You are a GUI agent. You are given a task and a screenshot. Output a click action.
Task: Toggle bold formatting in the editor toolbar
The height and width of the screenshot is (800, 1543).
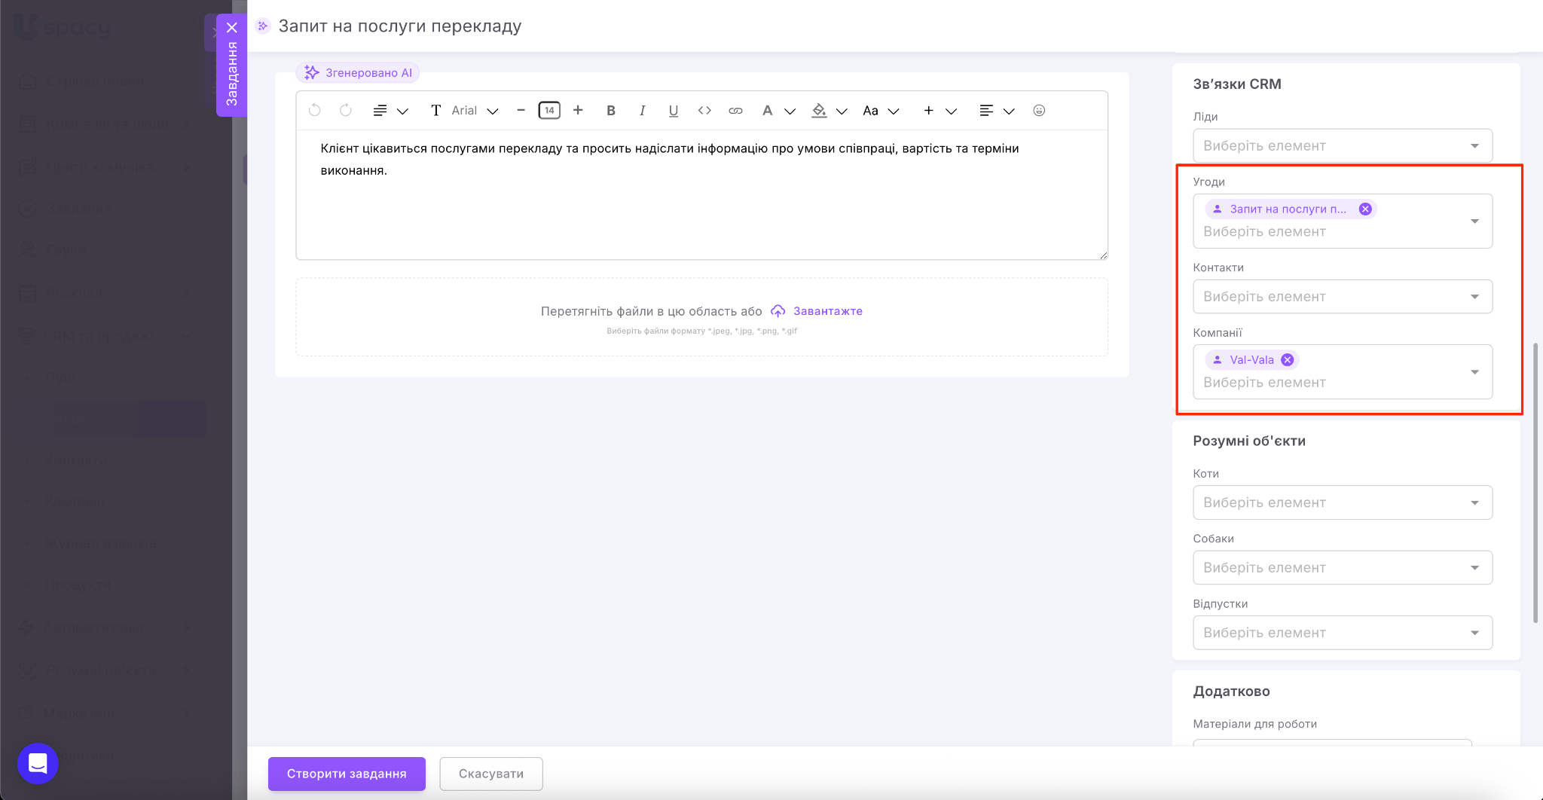611,111
